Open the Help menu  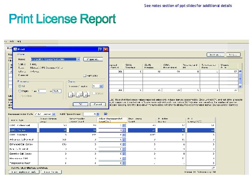(19, 41)
